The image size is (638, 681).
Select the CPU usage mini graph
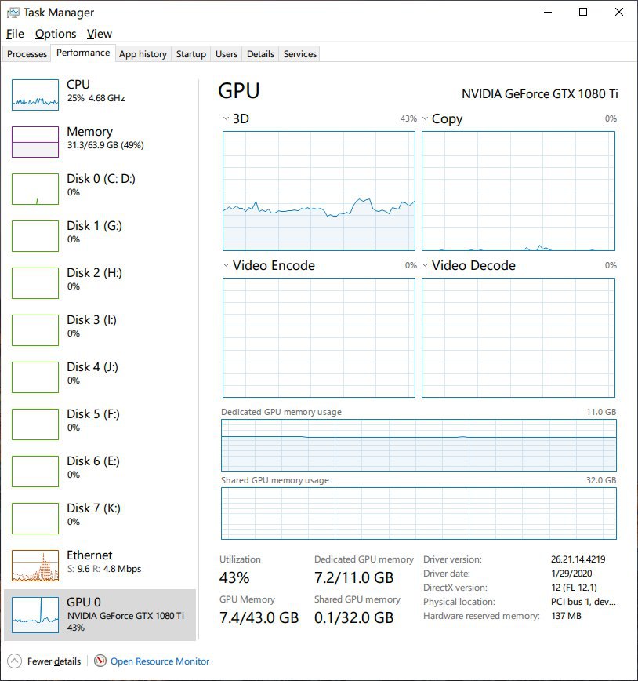click(x=35, y=95)
